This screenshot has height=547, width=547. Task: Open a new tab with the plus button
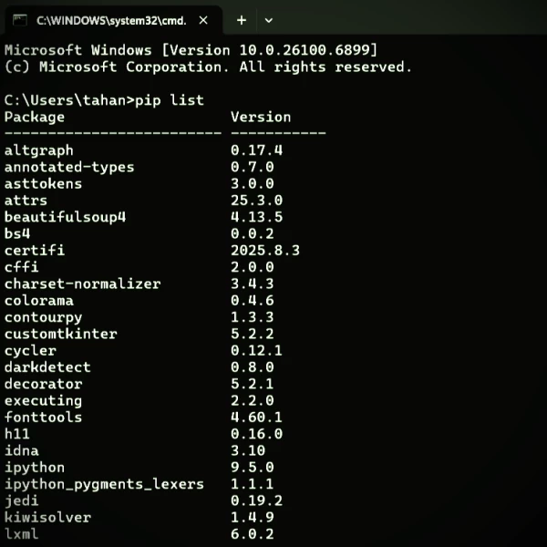tap(242, 19)
